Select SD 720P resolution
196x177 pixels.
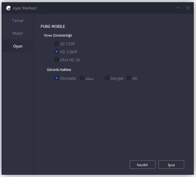pyautogui.click(x=57, y=43)
